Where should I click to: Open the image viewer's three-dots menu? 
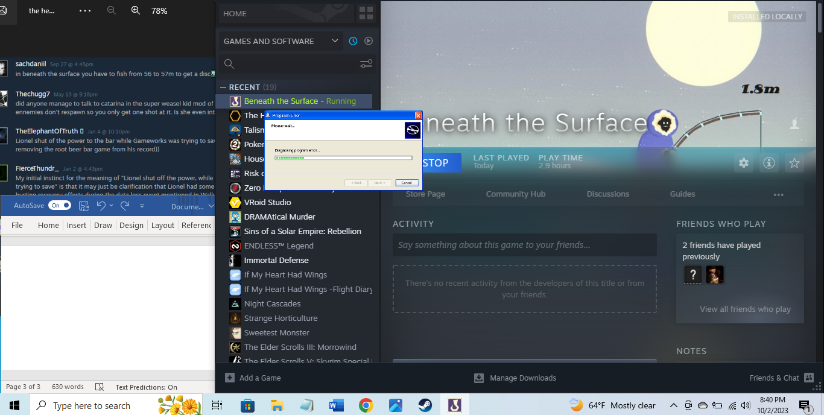coord(85,10)
